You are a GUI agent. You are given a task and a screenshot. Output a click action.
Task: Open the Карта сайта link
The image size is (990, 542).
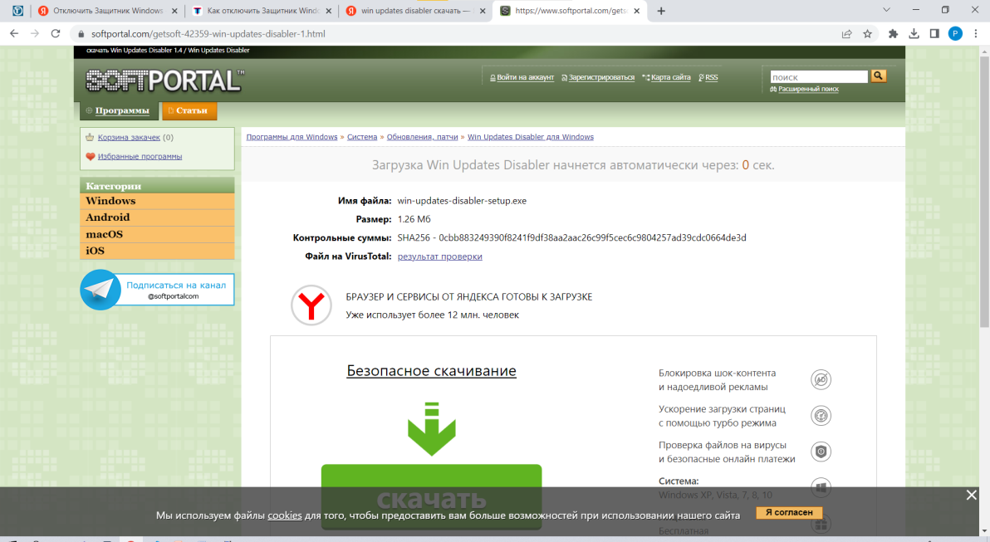click(670, 78)
